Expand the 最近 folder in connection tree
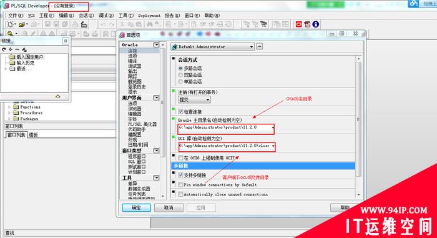Image resolution: width=437 pixels, height=238 pixels. [x=6, y=69]
